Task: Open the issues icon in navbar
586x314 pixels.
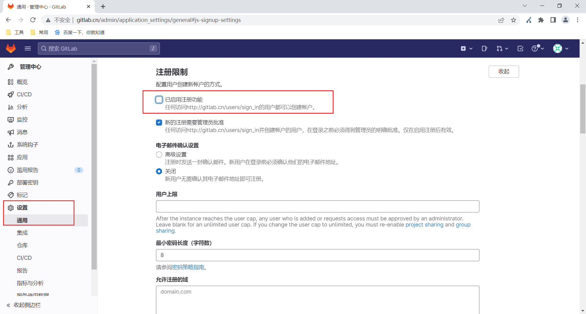Action: [x=484, y=48]
